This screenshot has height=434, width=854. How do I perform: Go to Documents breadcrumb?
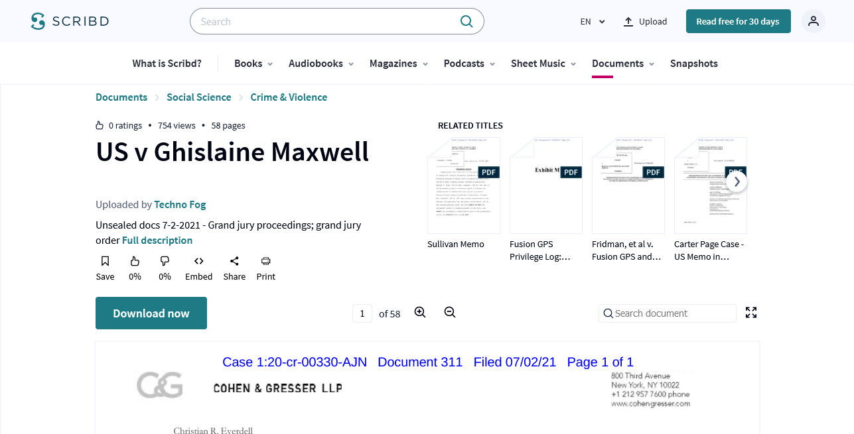click(121, 97)
